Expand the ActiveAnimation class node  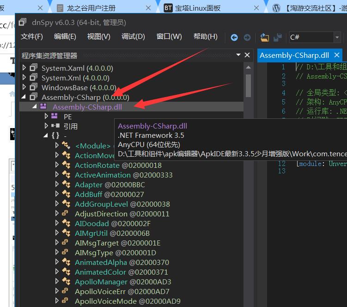[57, 175]
